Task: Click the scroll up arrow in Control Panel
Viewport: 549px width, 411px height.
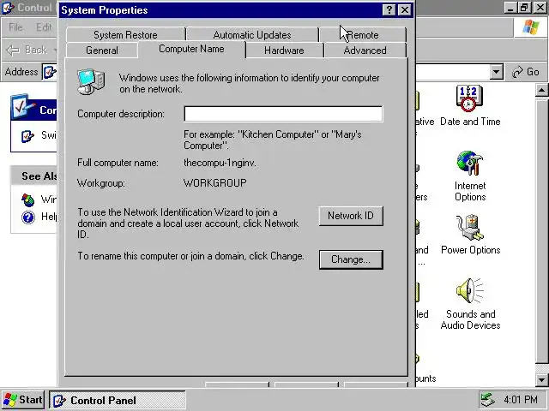Action: pos(541,91)
